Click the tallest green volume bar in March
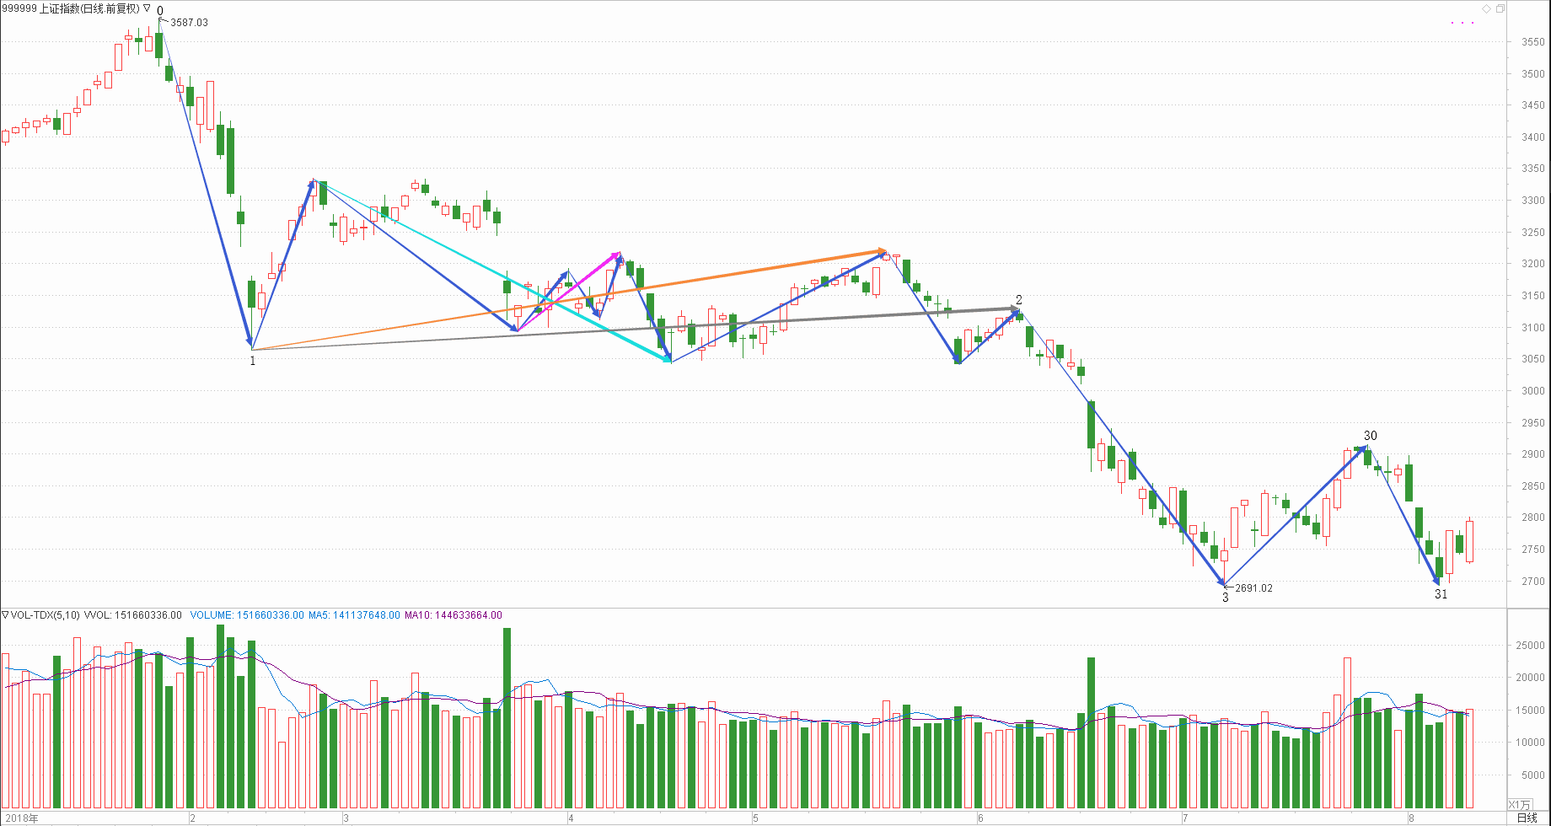 pyautogui.click(x=507, y=718)
